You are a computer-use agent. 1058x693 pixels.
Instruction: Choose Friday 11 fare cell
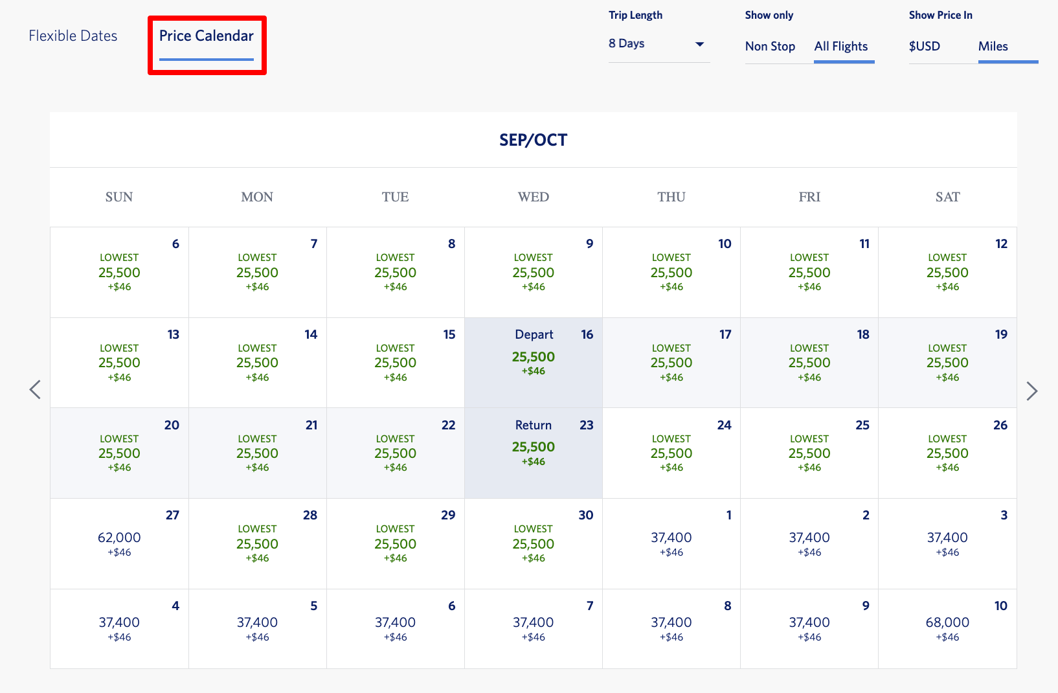[809, 272]
